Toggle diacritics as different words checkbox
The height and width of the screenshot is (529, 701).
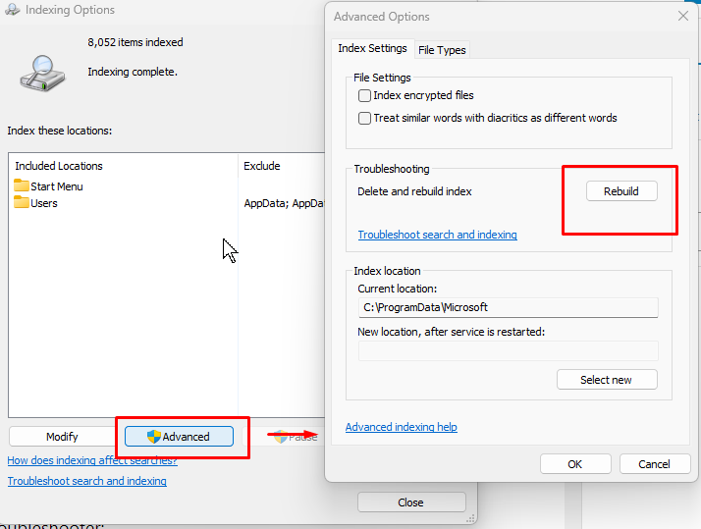(365, 118)
